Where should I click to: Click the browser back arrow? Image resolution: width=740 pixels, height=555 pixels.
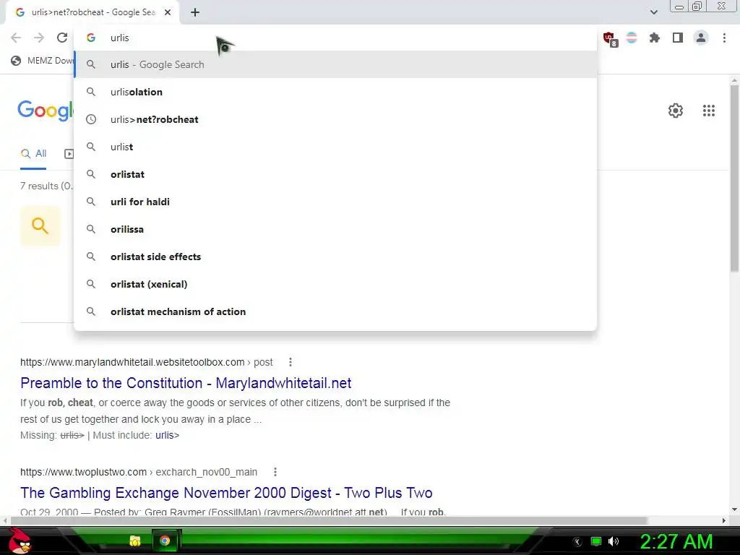[x=16, y=38]
